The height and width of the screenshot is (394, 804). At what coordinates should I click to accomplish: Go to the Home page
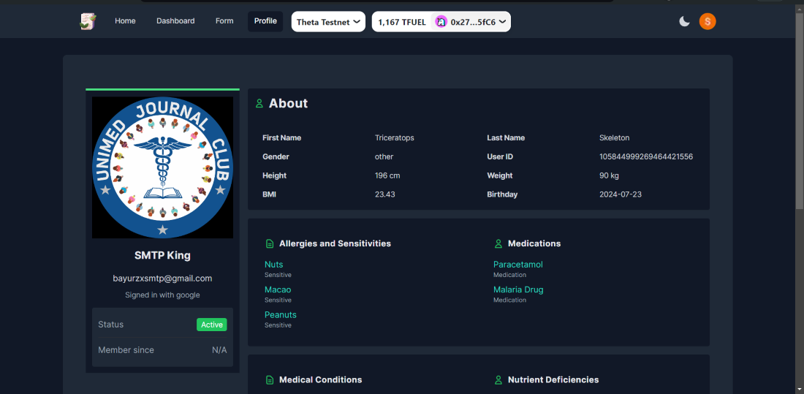coord(125,21)
